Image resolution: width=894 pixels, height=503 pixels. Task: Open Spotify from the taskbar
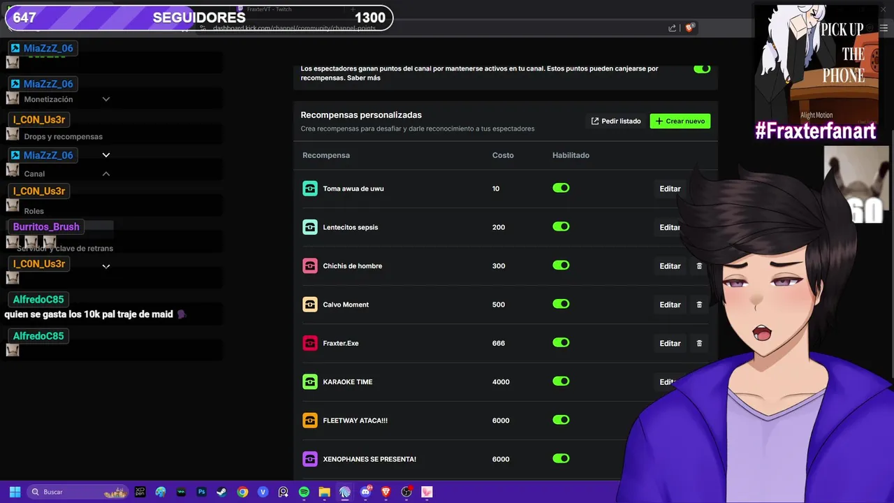click(x=304, y=492)
